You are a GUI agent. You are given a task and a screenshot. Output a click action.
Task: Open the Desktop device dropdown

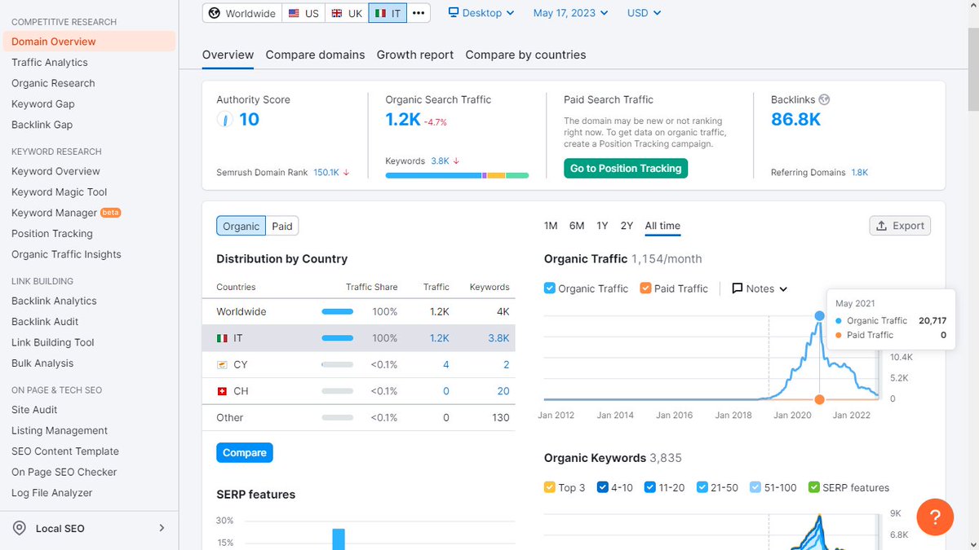pyautogui.click(x=481, y=13)
